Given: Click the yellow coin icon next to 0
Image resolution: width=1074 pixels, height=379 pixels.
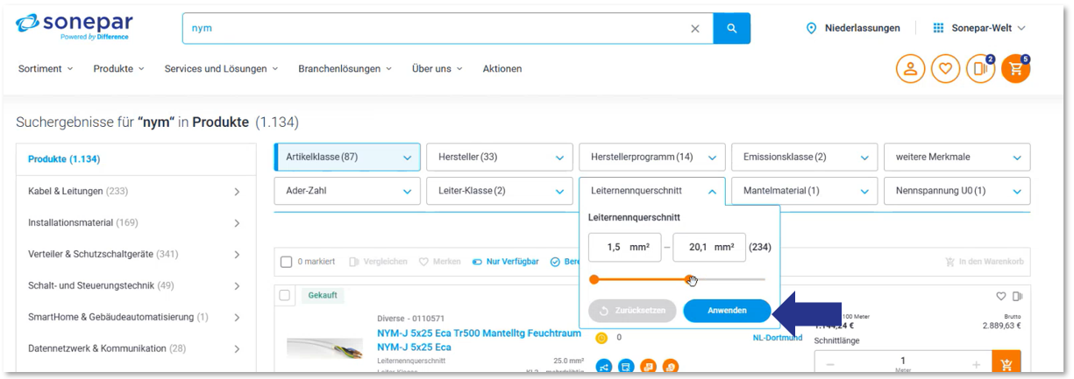Looking at the screenshot, I should click(601, 337).
